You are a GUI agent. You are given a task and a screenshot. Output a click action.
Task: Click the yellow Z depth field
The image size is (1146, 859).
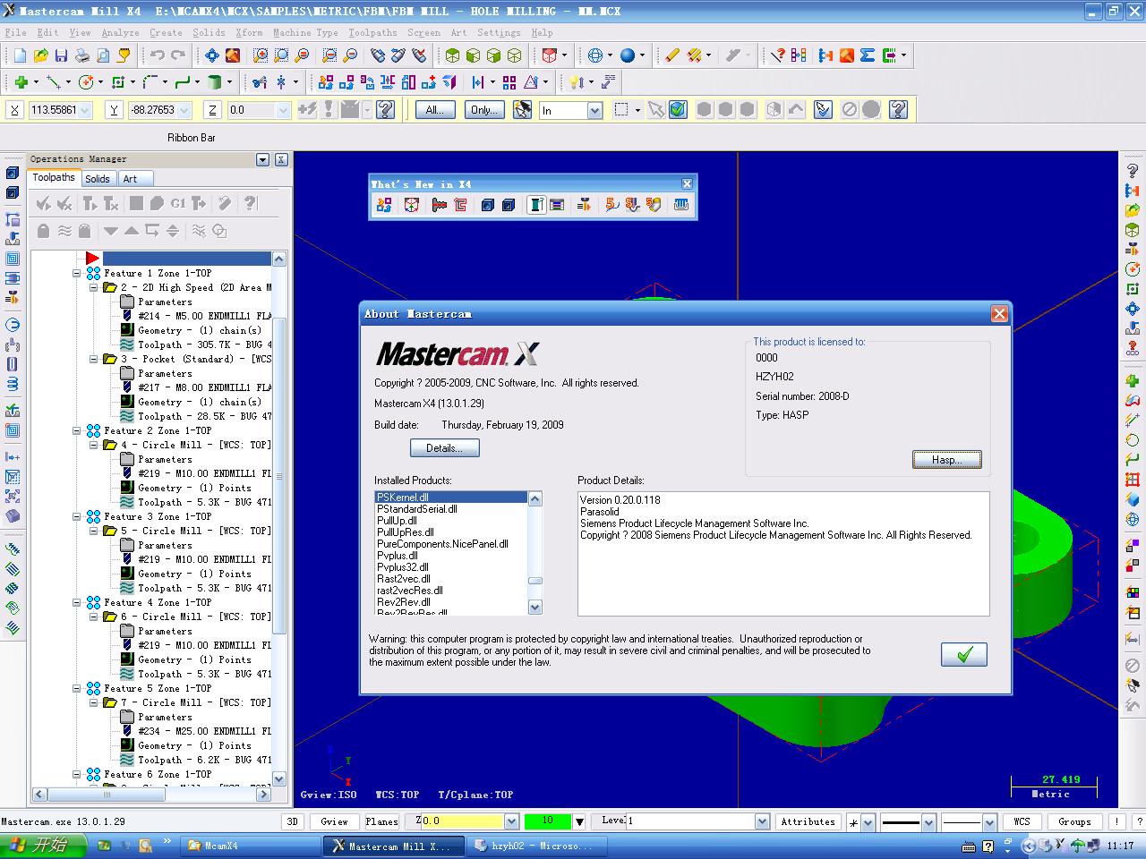(x=461, y=821)
